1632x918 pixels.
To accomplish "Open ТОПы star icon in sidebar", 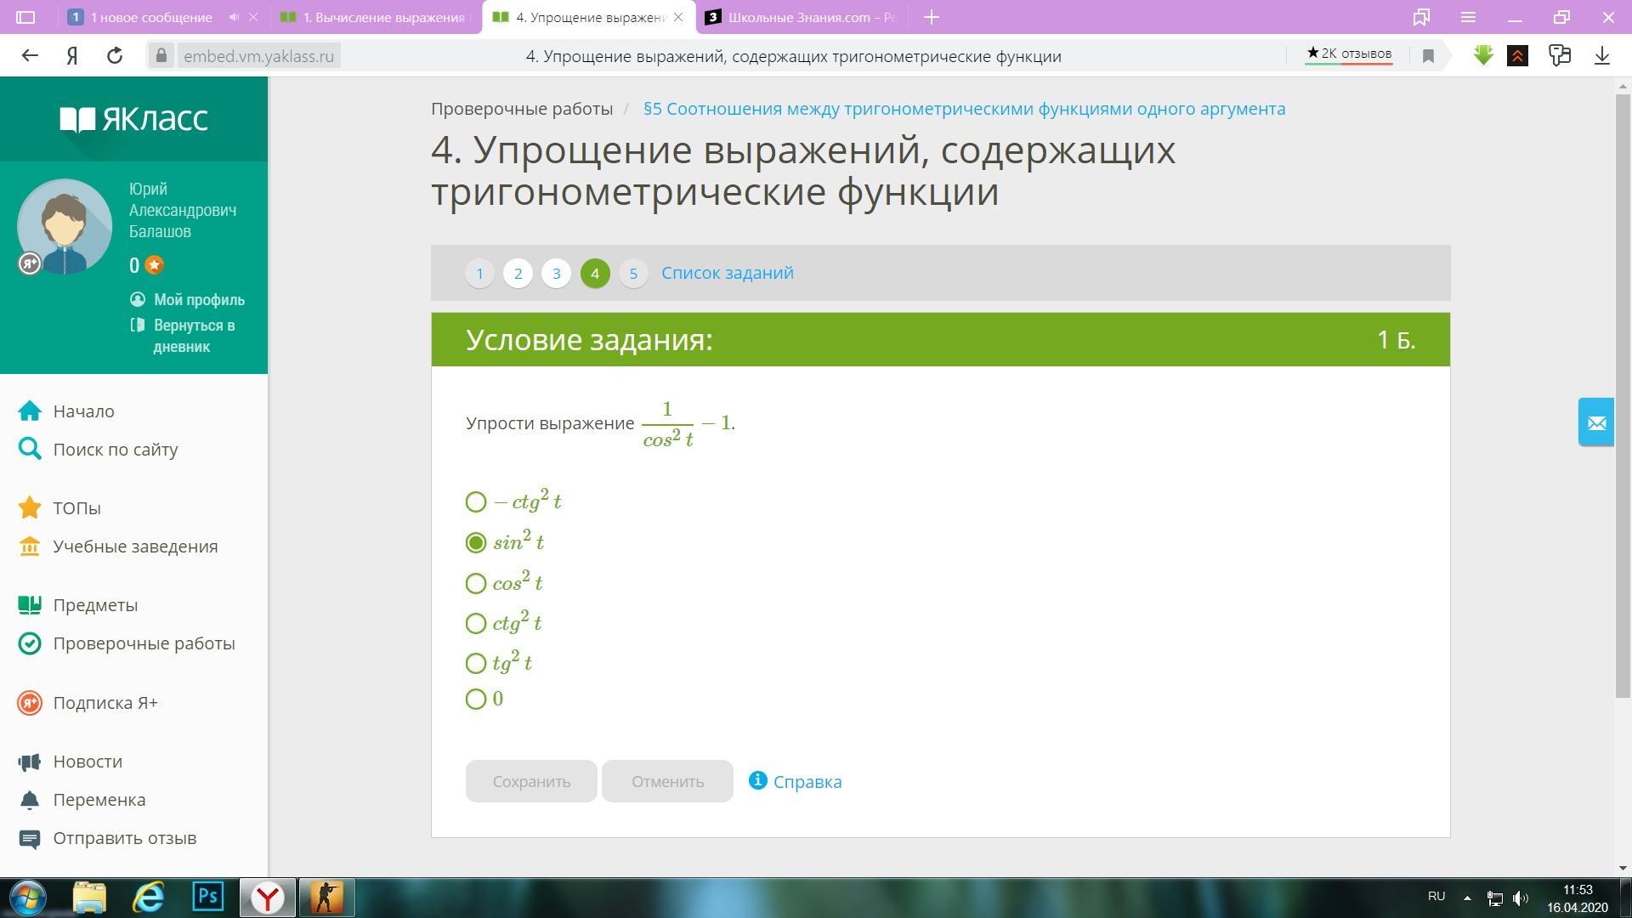I will (x=30, y=508).
